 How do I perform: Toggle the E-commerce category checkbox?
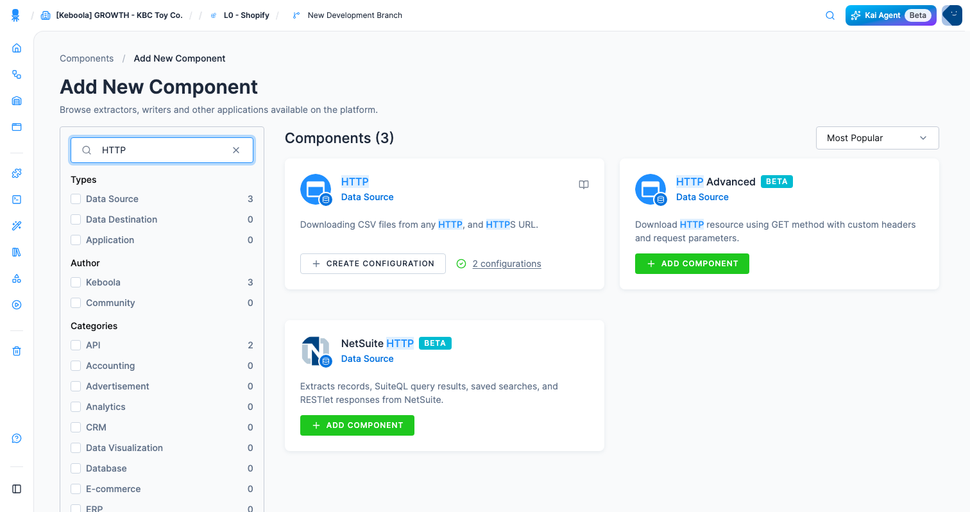(x=76, y=489)
